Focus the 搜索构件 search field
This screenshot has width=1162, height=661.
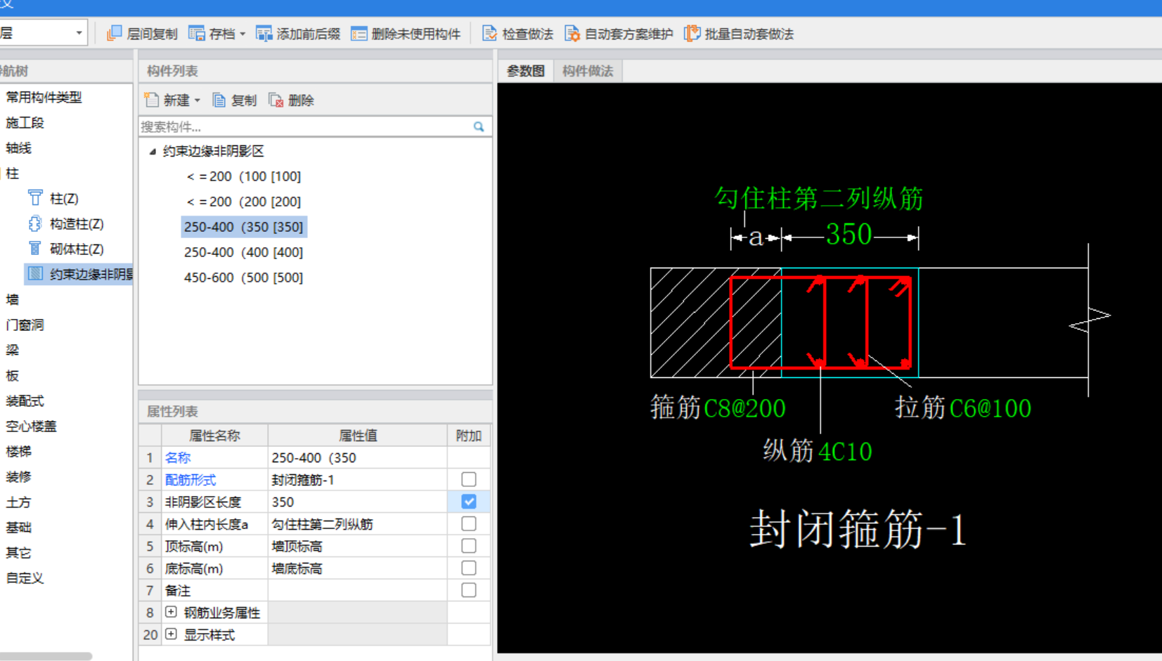click(x=306, y=126)
